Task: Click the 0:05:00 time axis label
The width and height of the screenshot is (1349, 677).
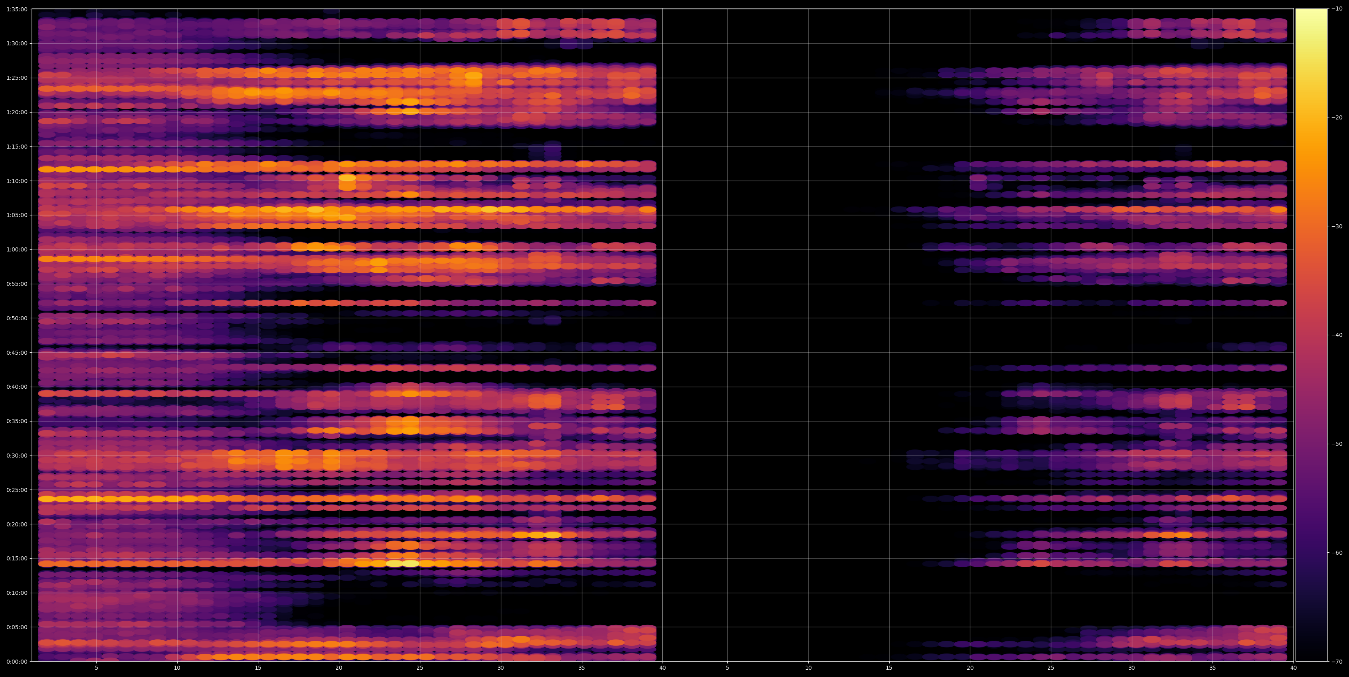Action: (17, 627)
